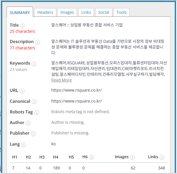Click the Lang value 'ko'

tap(53, 144)
